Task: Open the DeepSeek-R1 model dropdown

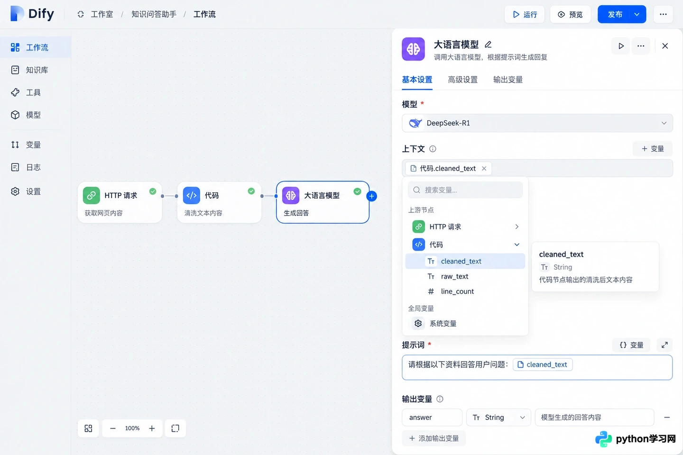Action: (537, 123)
